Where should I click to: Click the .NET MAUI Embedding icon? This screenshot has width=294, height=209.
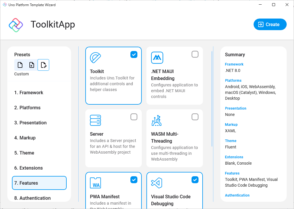157,57
